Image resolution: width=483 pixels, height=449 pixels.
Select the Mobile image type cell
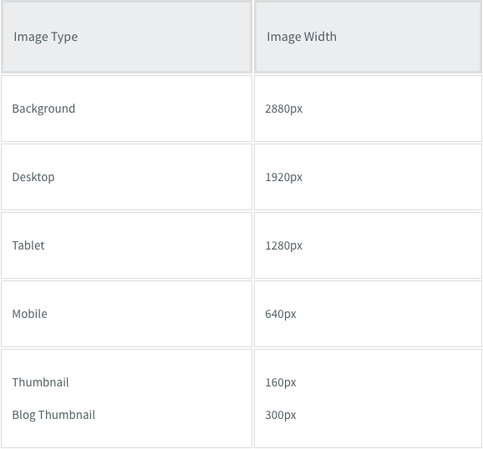tap(127, 314)
